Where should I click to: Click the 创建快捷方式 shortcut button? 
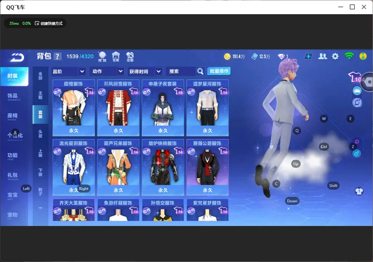[49, 23]
